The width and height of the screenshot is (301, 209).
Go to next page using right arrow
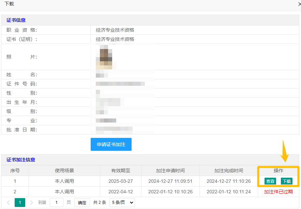point(31,203)
